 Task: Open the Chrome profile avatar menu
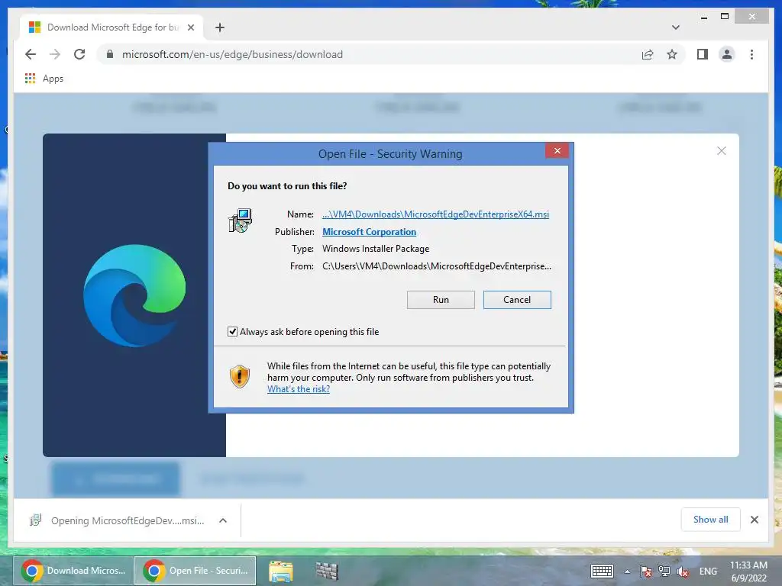coord(727,54)
